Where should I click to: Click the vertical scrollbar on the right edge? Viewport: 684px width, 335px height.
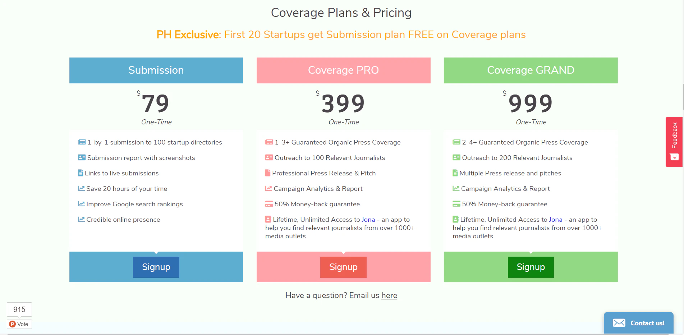[682, 97]
